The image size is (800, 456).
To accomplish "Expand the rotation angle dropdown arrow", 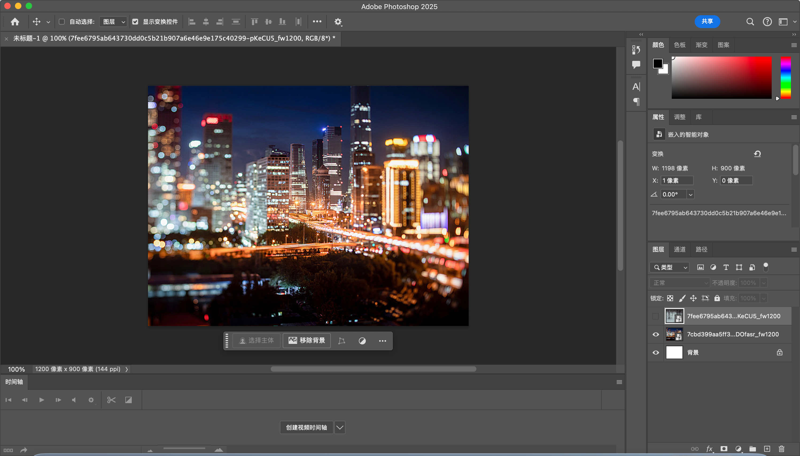I will click(690, 194).
